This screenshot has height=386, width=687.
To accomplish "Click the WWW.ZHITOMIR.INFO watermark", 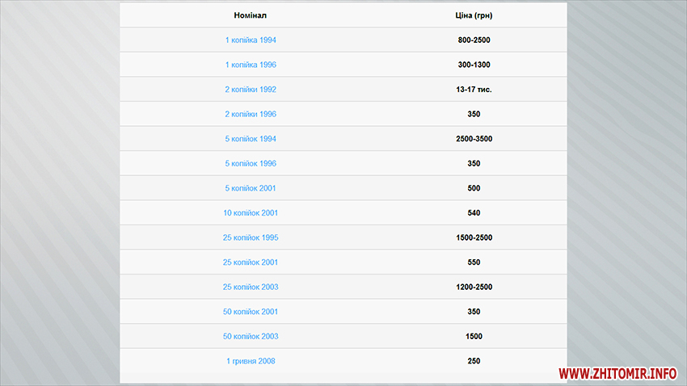I will (x=617, y=373).
